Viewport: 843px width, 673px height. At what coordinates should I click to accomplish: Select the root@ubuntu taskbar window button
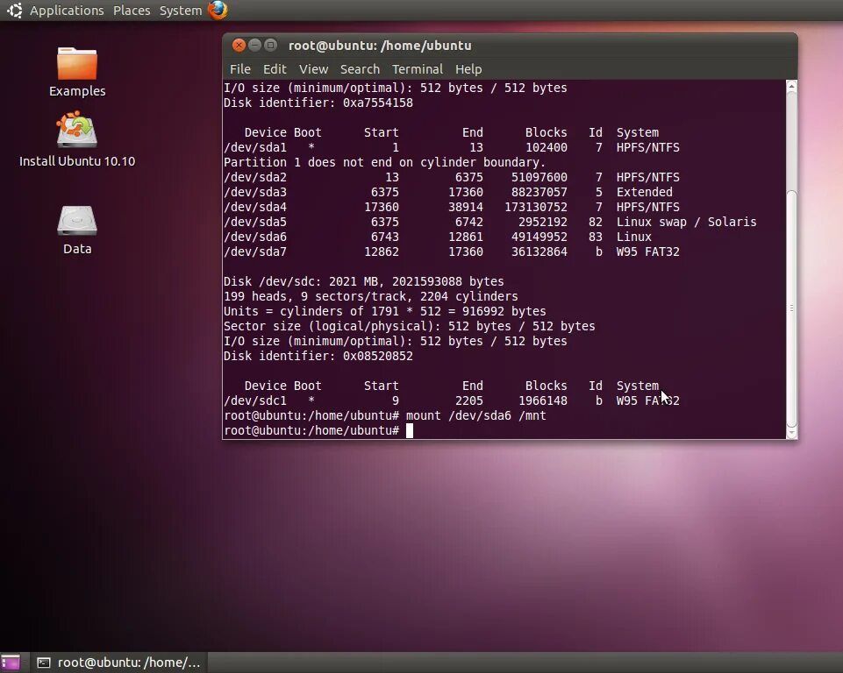(x=118, y=662)
